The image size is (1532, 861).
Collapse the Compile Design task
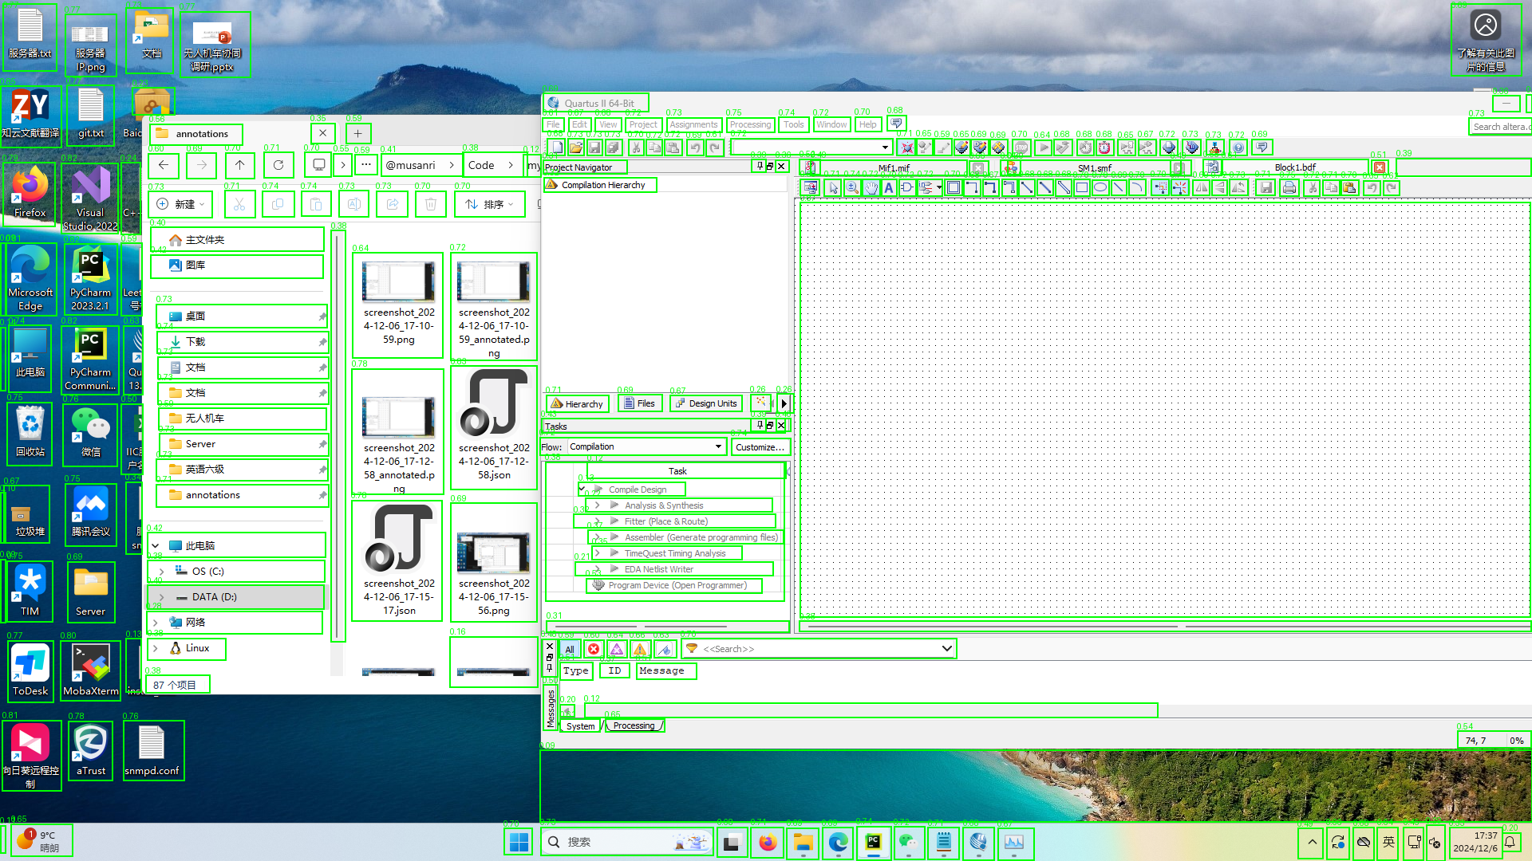tap(582, 489)
